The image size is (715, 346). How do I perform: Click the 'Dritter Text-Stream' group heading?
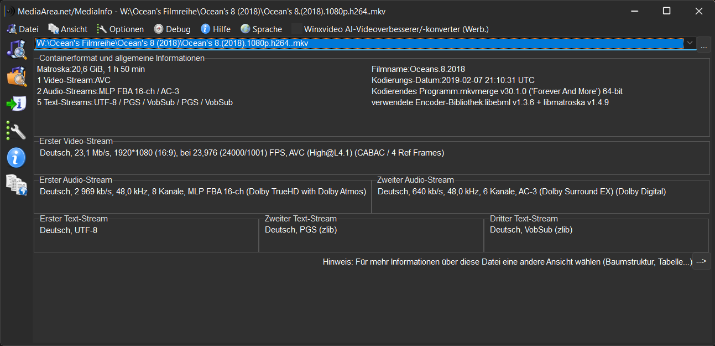(x=524, y=219)
